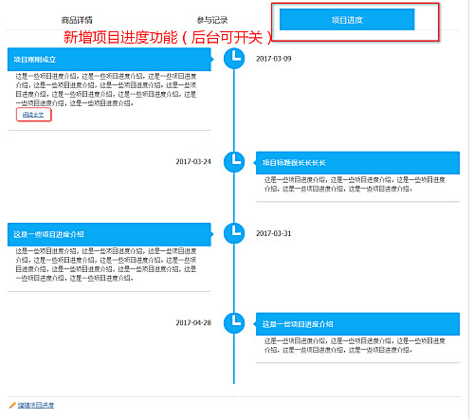Viewport: 474px width, 419px height.
Task: Click the description under 项目标题很长长长长
Action: click(355, 184)
